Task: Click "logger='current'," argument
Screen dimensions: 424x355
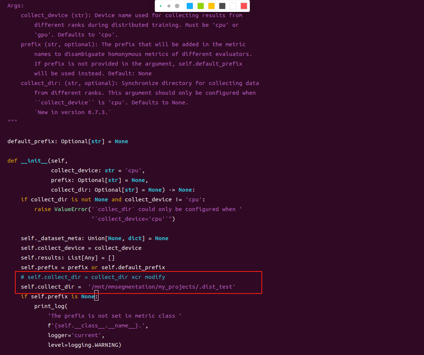Action: pos(76,336)
